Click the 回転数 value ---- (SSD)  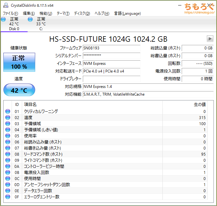tap(198, 64)
